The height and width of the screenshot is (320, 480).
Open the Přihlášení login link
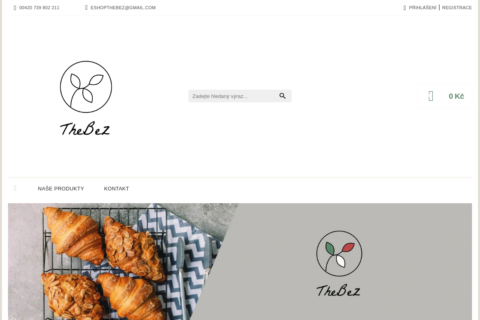[423, 8]
